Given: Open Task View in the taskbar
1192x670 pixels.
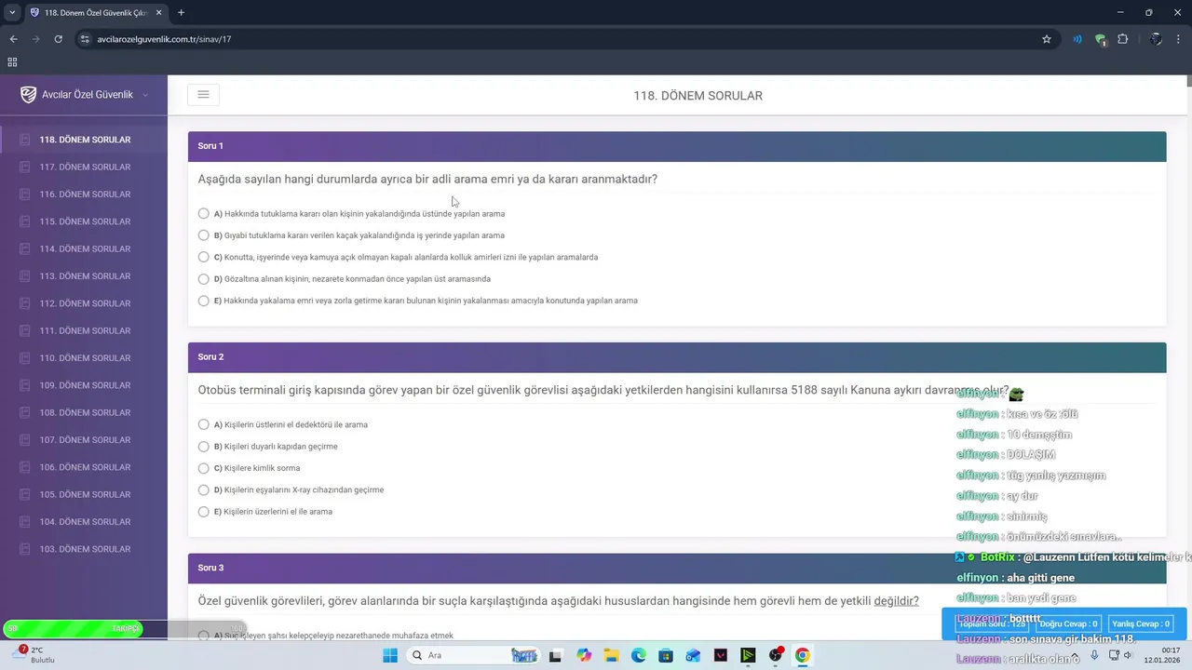Looking at the screenshot, I should [556, 655].
